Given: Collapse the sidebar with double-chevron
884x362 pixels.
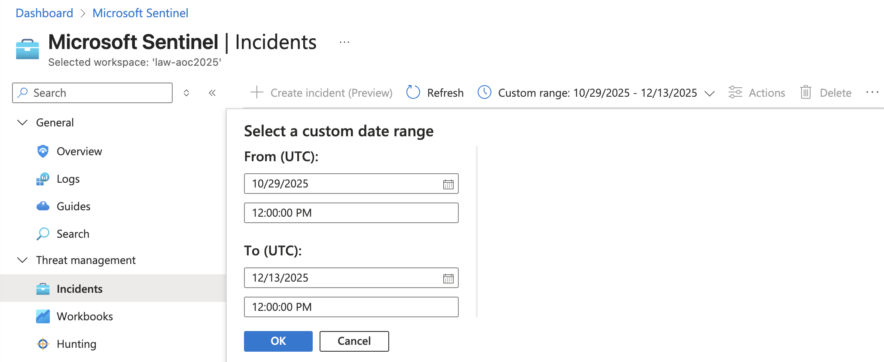Looking at the screenshot, I should tap(212, 93).
